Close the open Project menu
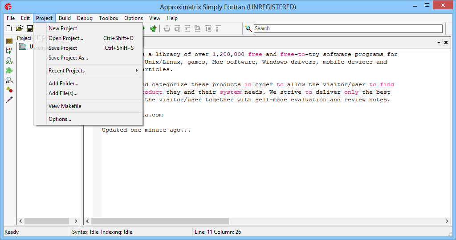 tap(44, 18)
